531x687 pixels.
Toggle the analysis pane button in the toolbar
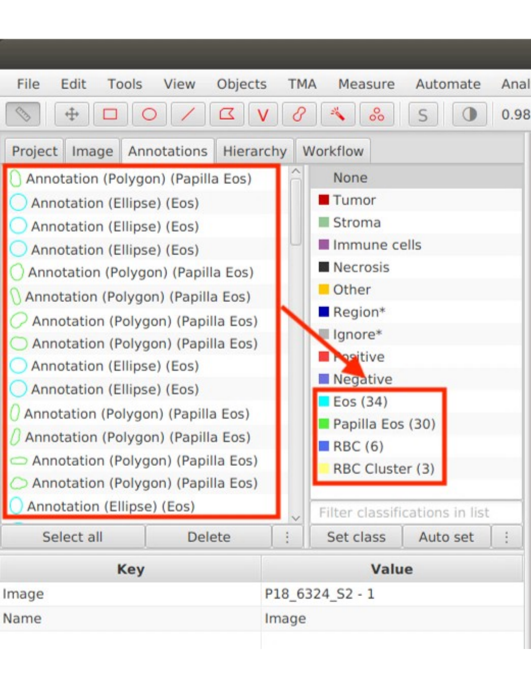pos(23,114)
